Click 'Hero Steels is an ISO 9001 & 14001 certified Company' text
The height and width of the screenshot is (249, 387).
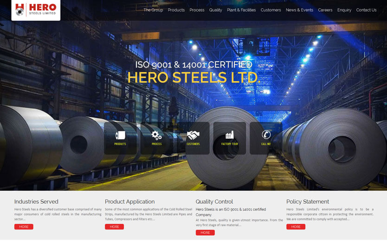[231, 212]
